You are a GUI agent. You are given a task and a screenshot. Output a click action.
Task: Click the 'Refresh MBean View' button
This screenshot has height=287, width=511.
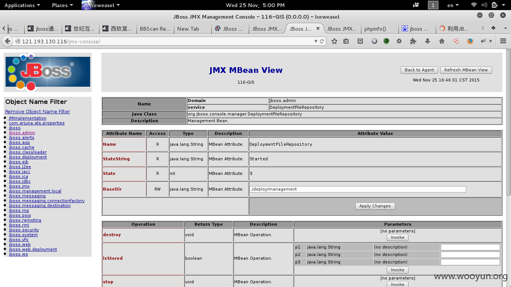(x=466, y=70)
